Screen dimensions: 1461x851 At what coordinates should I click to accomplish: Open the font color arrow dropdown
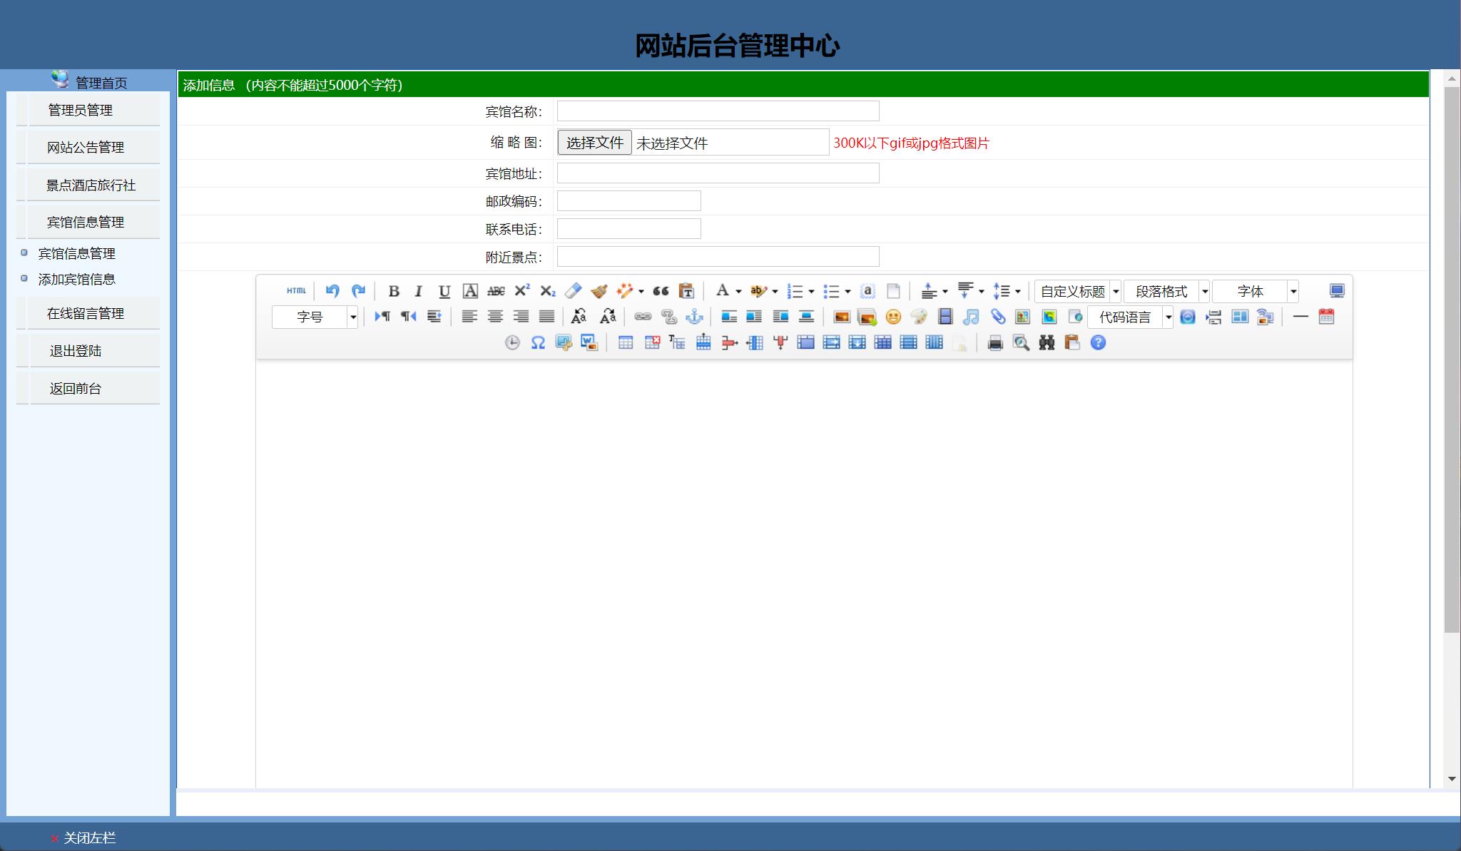pyautogui.click(x=738, y=291)
